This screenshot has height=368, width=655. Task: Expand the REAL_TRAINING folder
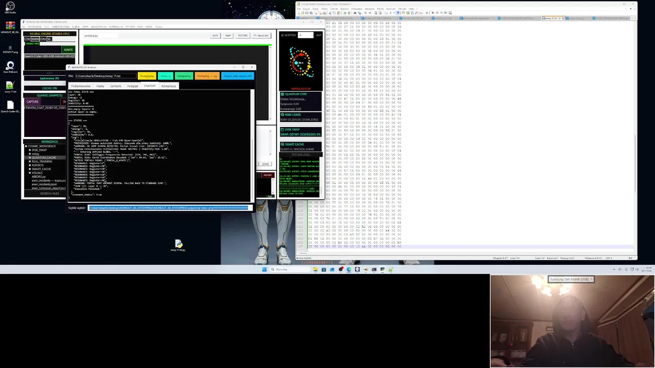(30, 162)
